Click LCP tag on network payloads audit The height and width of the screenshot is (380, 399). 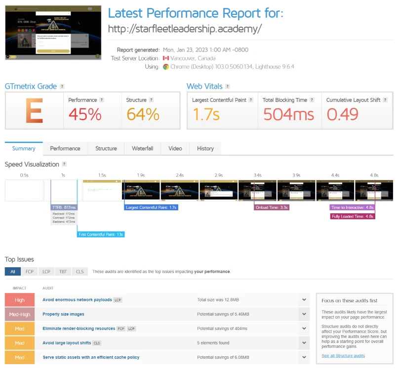click(x=118, y=300)
